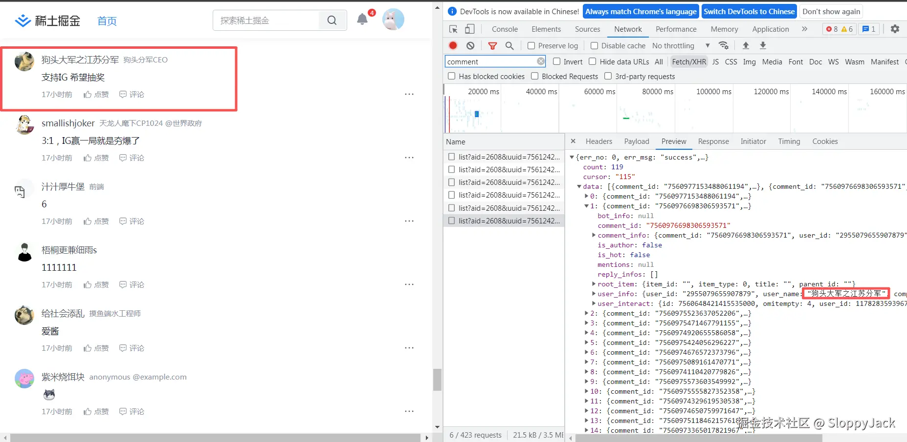Viewport: 907px width, 442px height.
Task: Open DevTools settings gear icon
Action: 895,29
